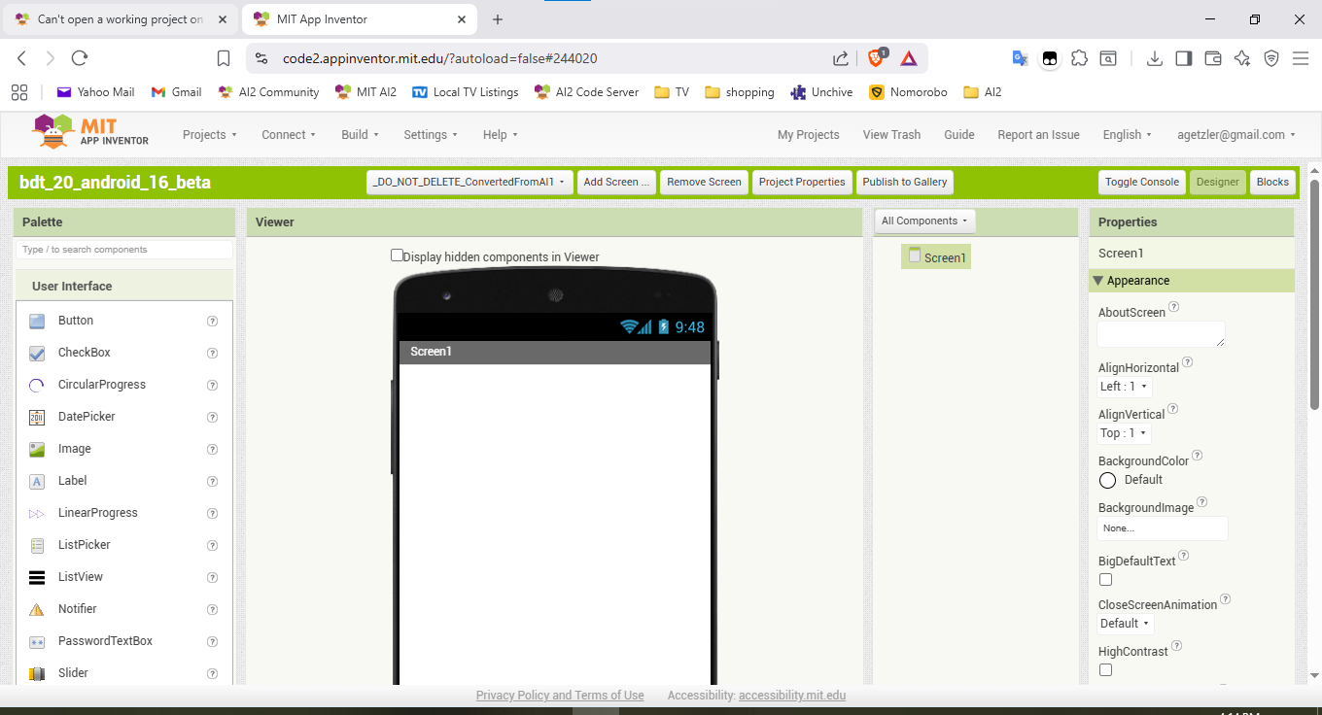This screenshot has width=1322, height=715.
Task: Switch to the Blocks editor view
Action: (x=1272, y=182)
